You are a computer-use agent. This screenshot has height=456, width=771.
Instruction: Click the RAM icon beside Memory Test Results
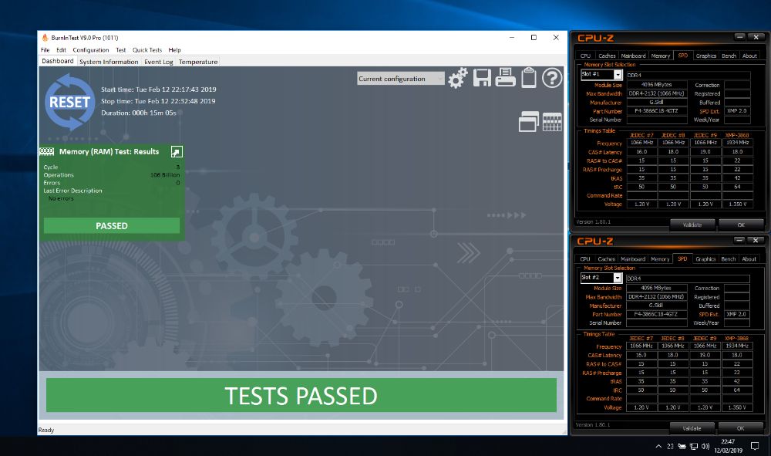pos(47,151)
